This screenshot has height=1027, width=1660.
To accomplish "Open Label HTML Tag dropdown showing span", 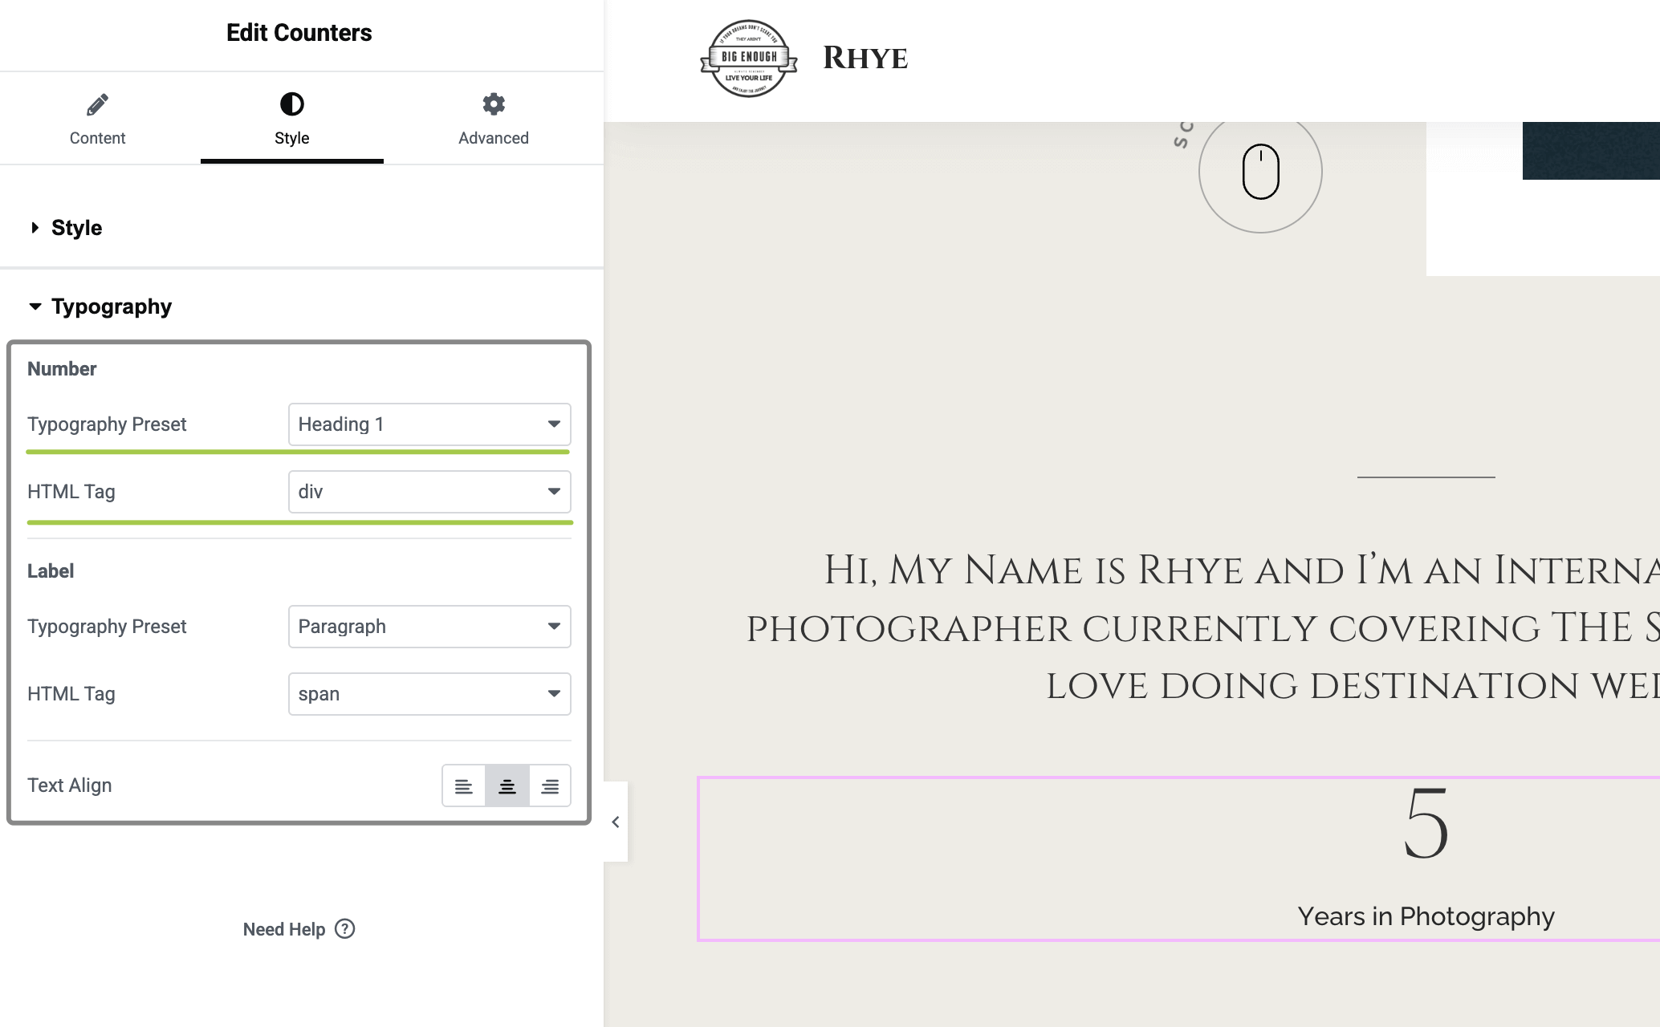I will (x=429, y=694).
